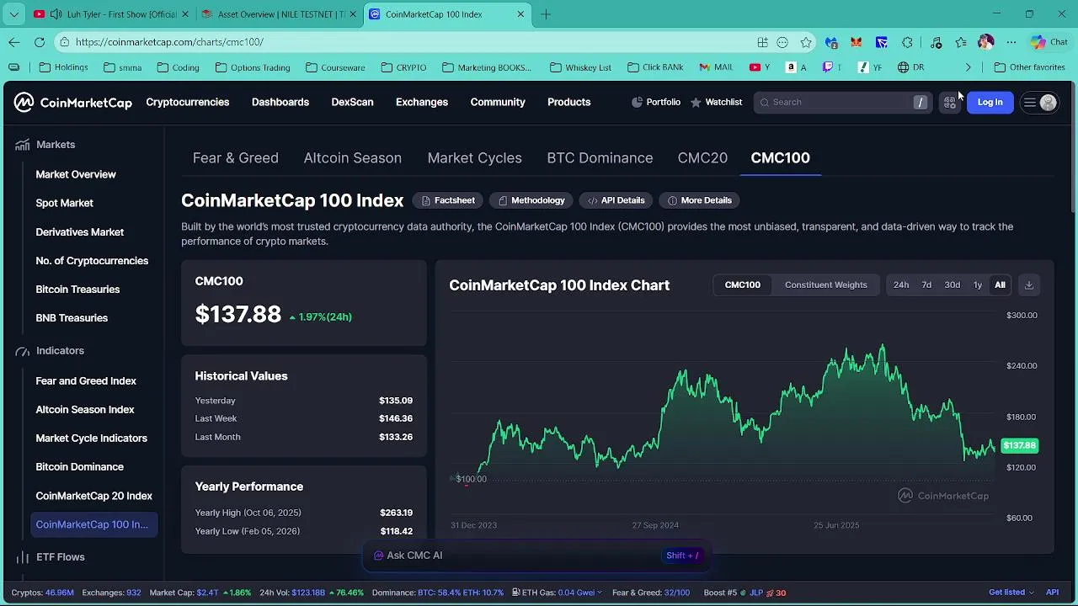
Task: View site information lock icon
Action: pos(65,42)
